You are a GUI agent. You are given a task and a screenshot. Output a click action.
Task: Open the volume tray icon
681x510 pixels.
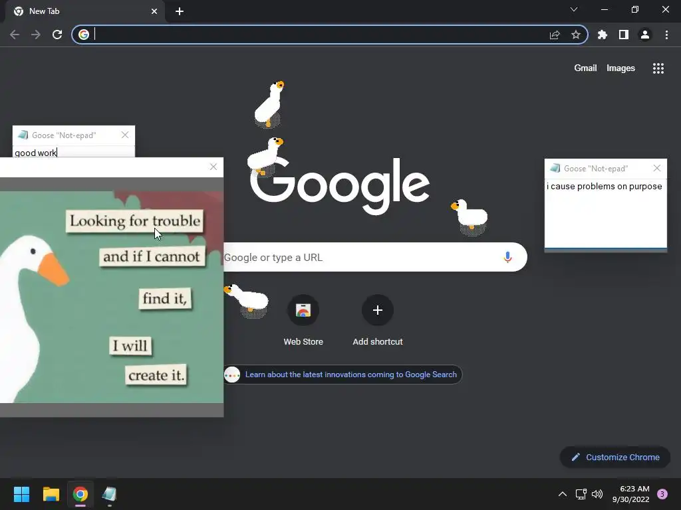tap(597, 494)
